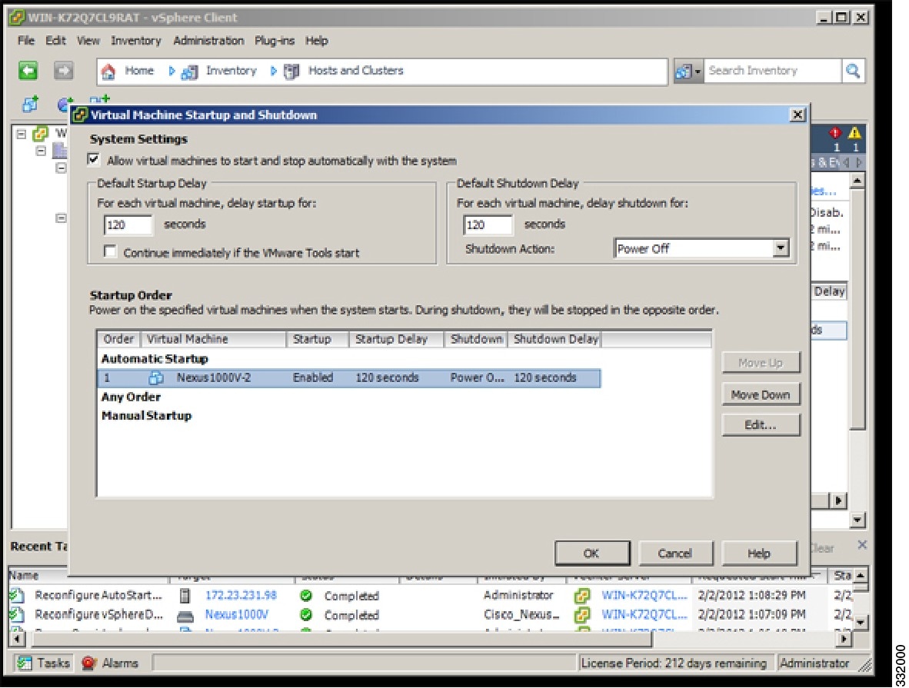Open the Shutdown Action dropdown
The width and height of the screenshot is (909, 688).
781,248
